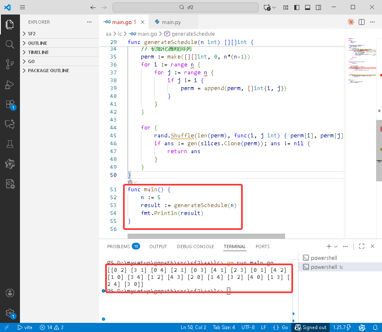Open the PORTS panel tab
Image resolution: width=382 pixels, height=332 pixels.
(x=263, y=247)
